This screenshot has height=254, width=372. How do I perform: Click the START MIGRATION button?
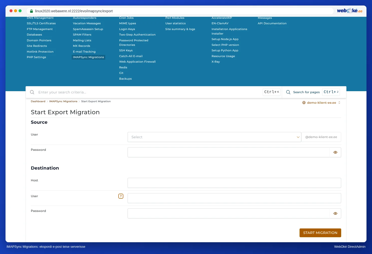[320, 233]
